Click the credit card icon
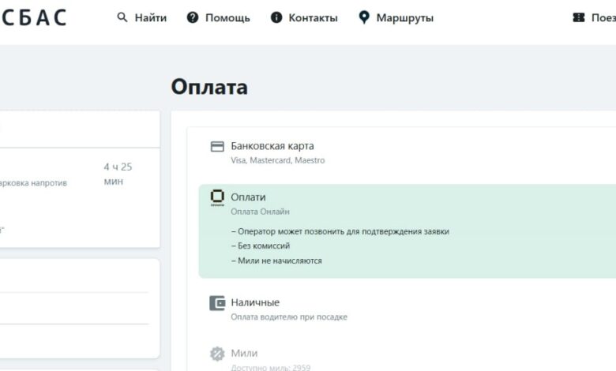The width and height of the screenshot is (616, 371). (217, 147)
